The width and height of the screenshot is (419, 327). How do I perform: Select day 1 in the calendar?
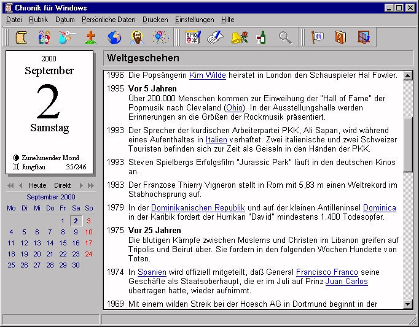[63, 221]
